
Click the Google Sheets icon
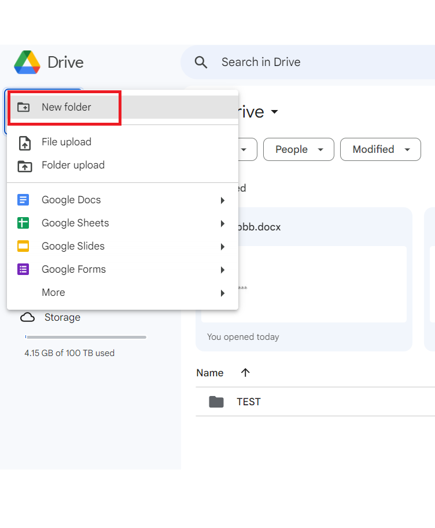(23, 223)
